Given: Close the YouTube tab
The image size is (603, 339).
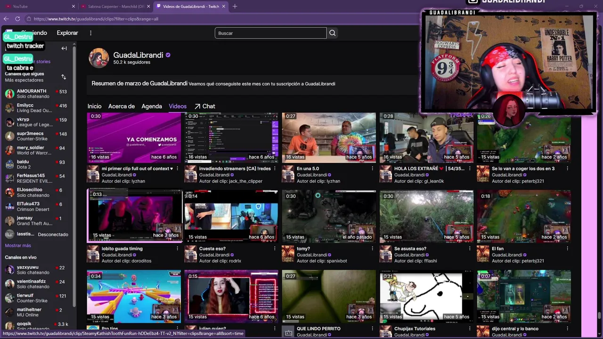Looking at the screenshot, I should 73,6.
